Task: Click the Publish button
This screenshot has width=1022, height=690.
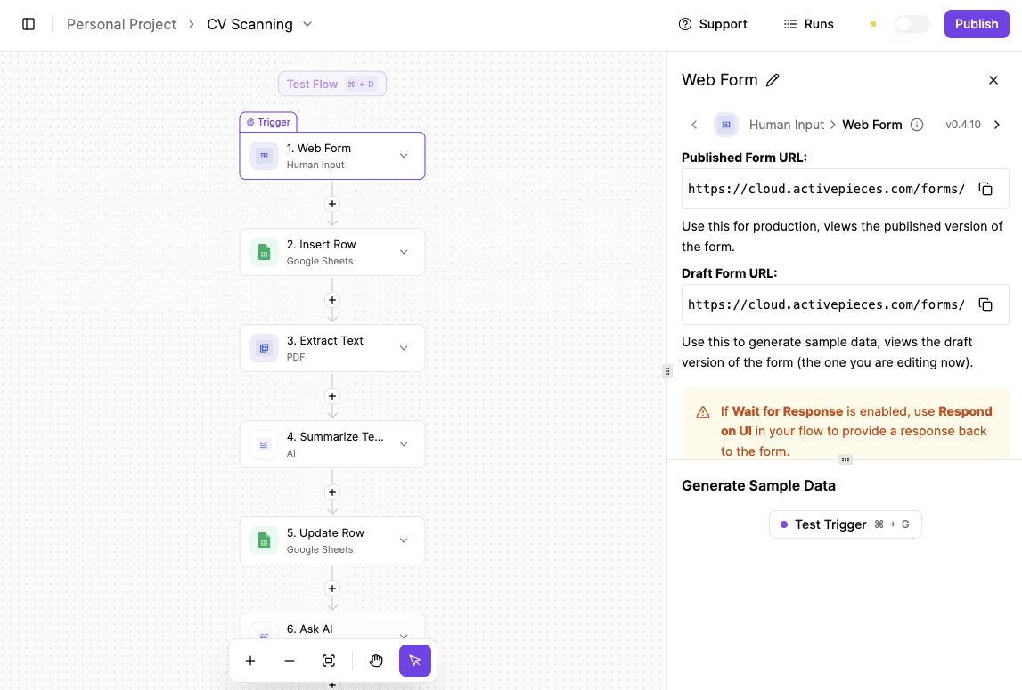Action: (x=977, y=24)
